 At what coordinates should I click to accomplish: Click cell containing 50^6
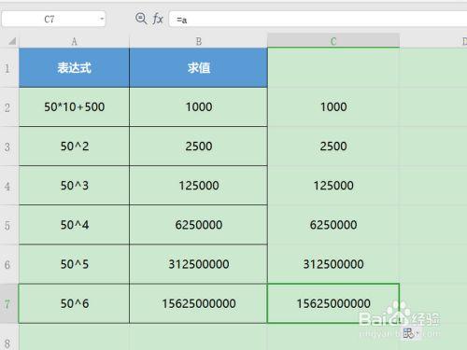[x=74, y=303]
